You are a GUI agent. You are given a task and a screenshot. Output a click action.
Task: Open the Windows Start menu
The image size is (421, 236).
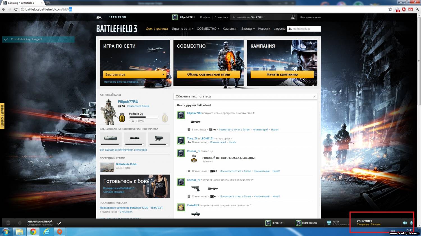pyautogui.click(x=6, y=232)
